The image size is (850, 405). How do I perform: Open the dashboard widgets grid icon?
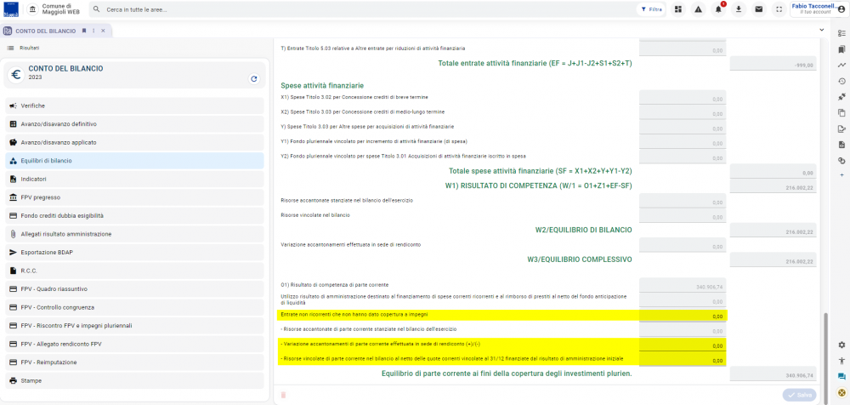click(677, 9)
